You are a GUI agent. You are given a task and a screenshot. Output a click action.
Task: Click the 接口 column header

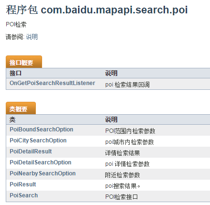click(15, 73)
